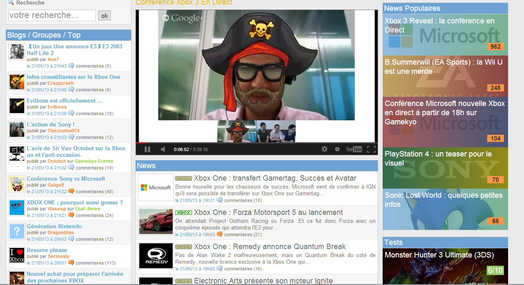Image resolution: width=524 pixels, height=285 pixels.
Task: Open the comments bubble for 'Génération Nintendo'
Action: 71,239
